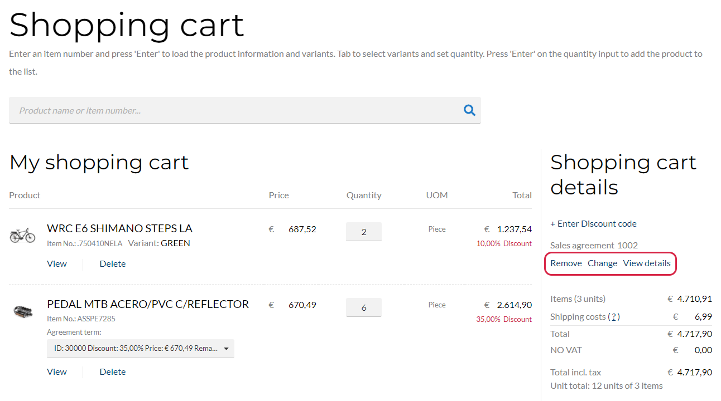The width and height of the screenshot is (721, 401).
Task: Click the e-bike product thumbnail
Action: pos(22,236)
